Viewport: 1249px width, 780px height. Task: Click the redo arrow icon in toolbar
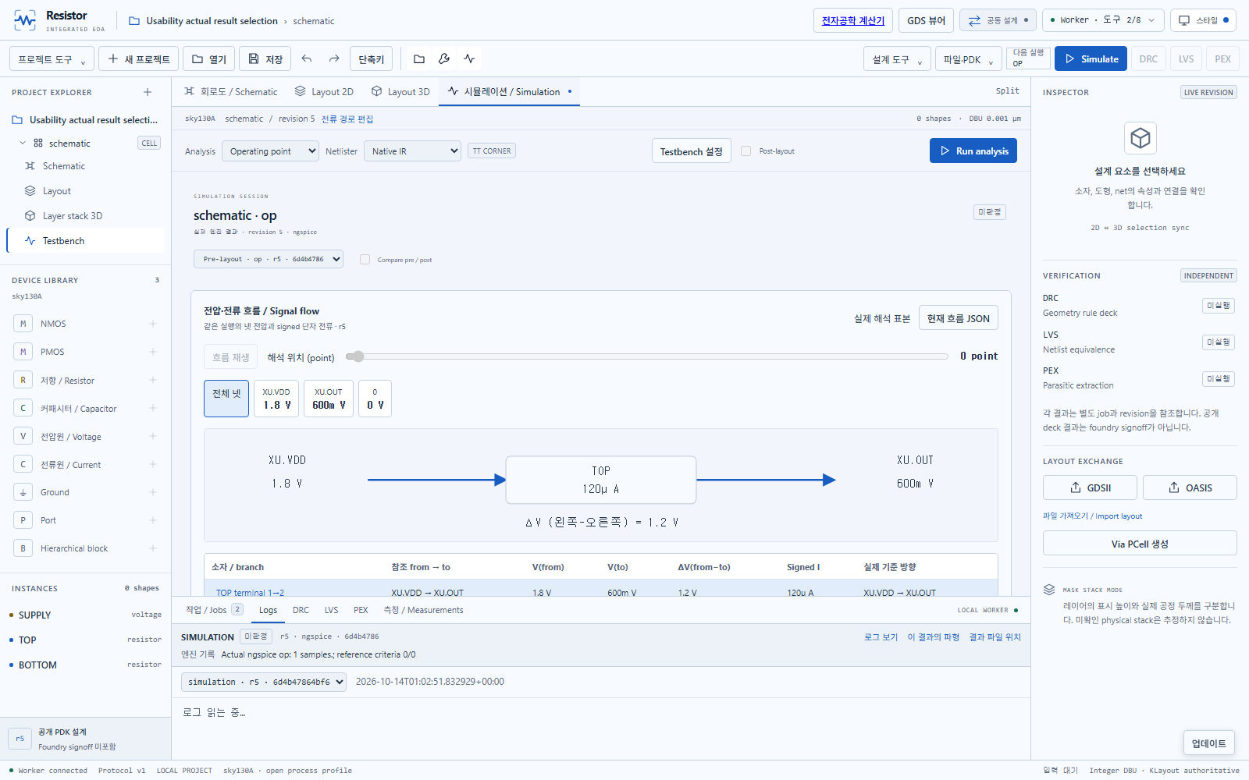point(334,58)
